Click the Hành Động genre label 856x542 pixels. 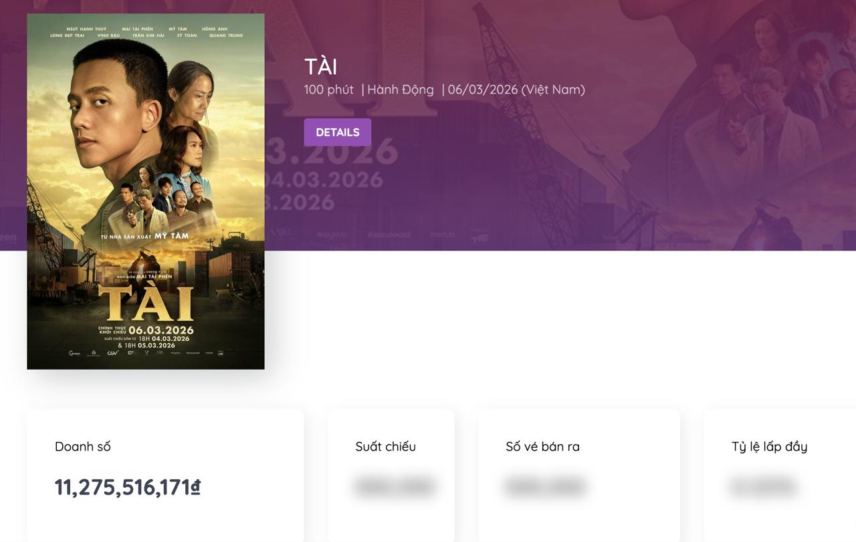(400, 89)
